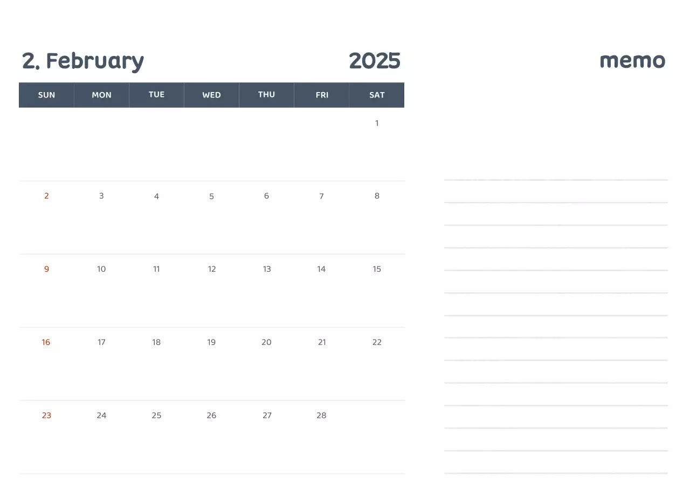This screenshot has height=493, width=690.
Task: Select date 22 in the Saturday column
Action: point(377,342)
